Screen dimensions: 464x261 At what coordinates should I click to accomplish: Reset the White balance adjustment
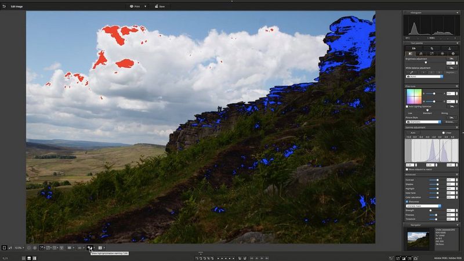[452, 68]
